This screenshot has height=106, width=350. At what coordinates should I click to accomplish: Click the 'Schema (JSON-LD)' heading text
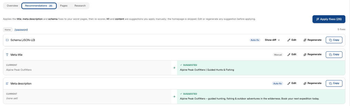pos(23,40)
